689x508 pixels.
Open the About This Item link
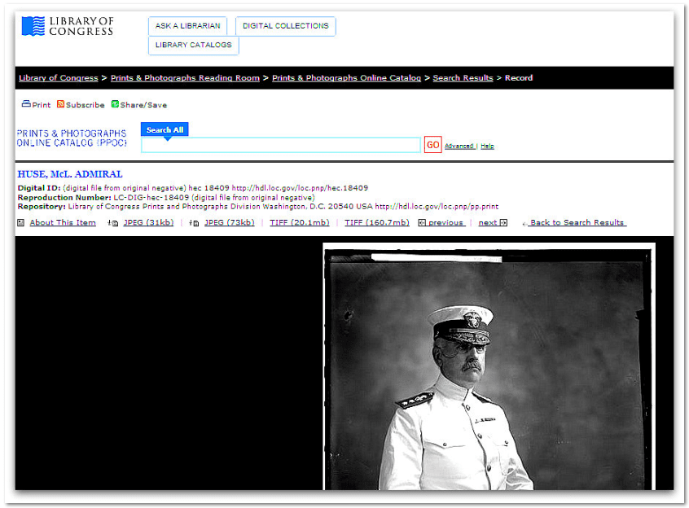click(x=63, y=222)
